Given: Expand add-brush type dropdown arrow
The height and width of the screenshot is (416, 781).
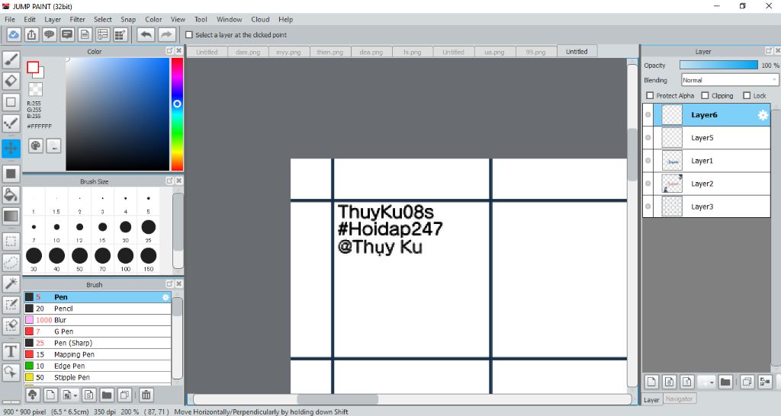Looking at the screenshot, I should [76, 395].
